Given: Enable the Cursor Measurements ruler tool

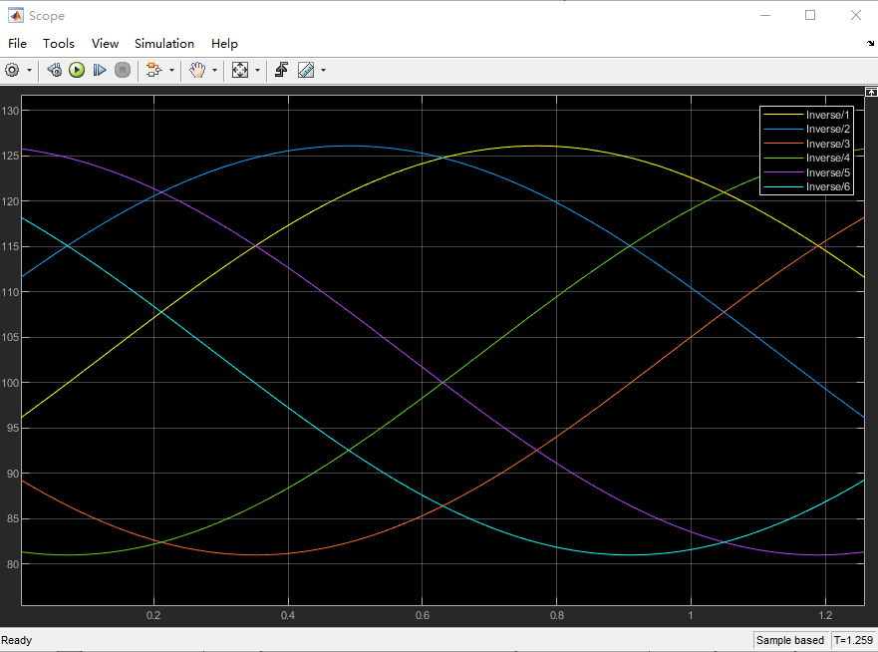Looking at the screenshot, I should [x=306, y=70].
